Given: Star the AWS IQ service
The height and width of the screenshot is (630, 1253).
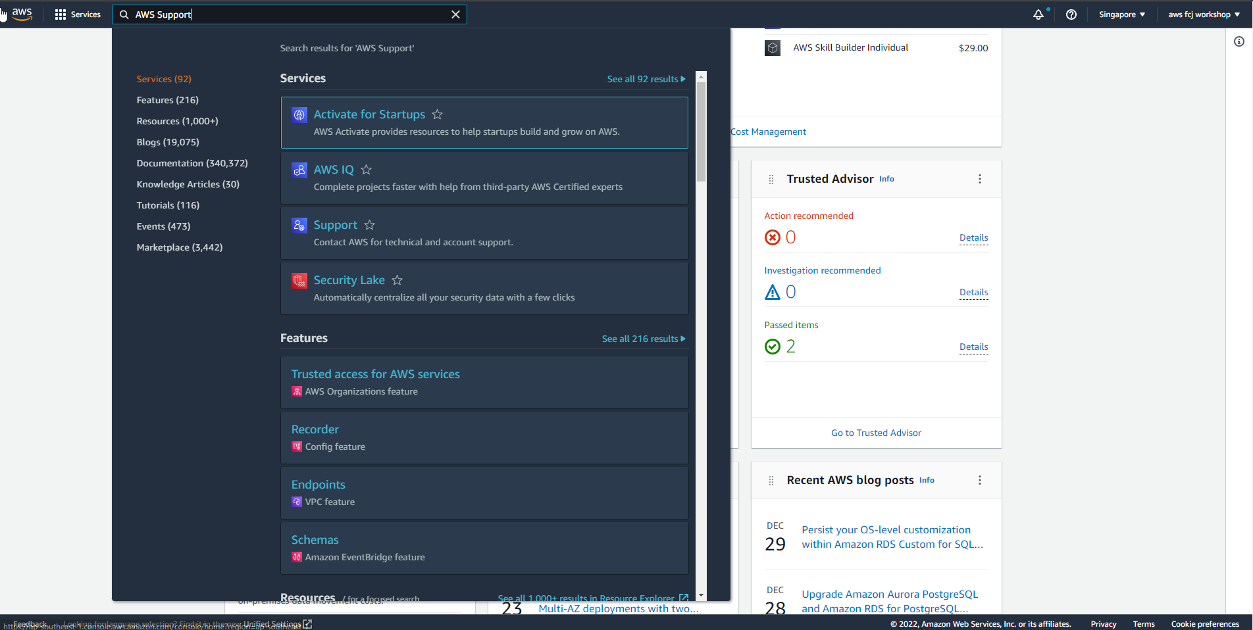Looking at the screenshot, I should 367,170.
